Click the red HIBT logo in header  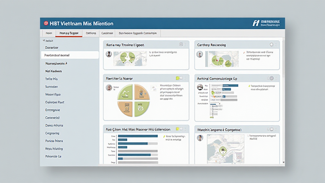(x=46, y=24)
